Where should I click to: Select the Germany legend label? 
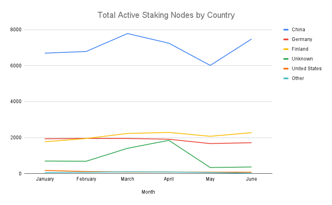click(x=301, y=39)
